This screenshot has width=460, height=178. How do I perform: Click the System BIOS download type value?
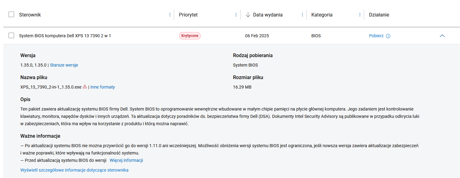pos(245,65)
